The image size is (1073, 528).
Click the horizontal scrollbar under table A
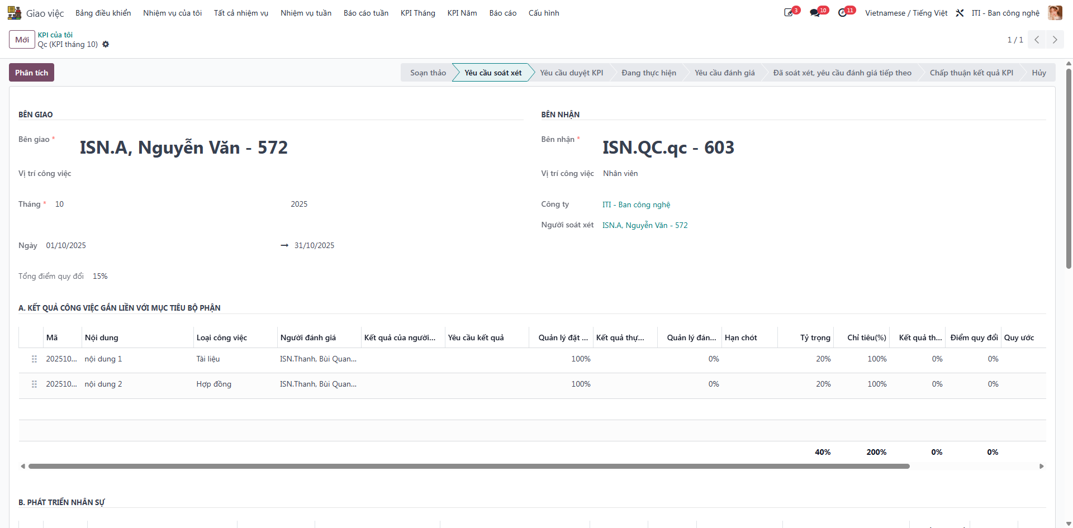469,466
